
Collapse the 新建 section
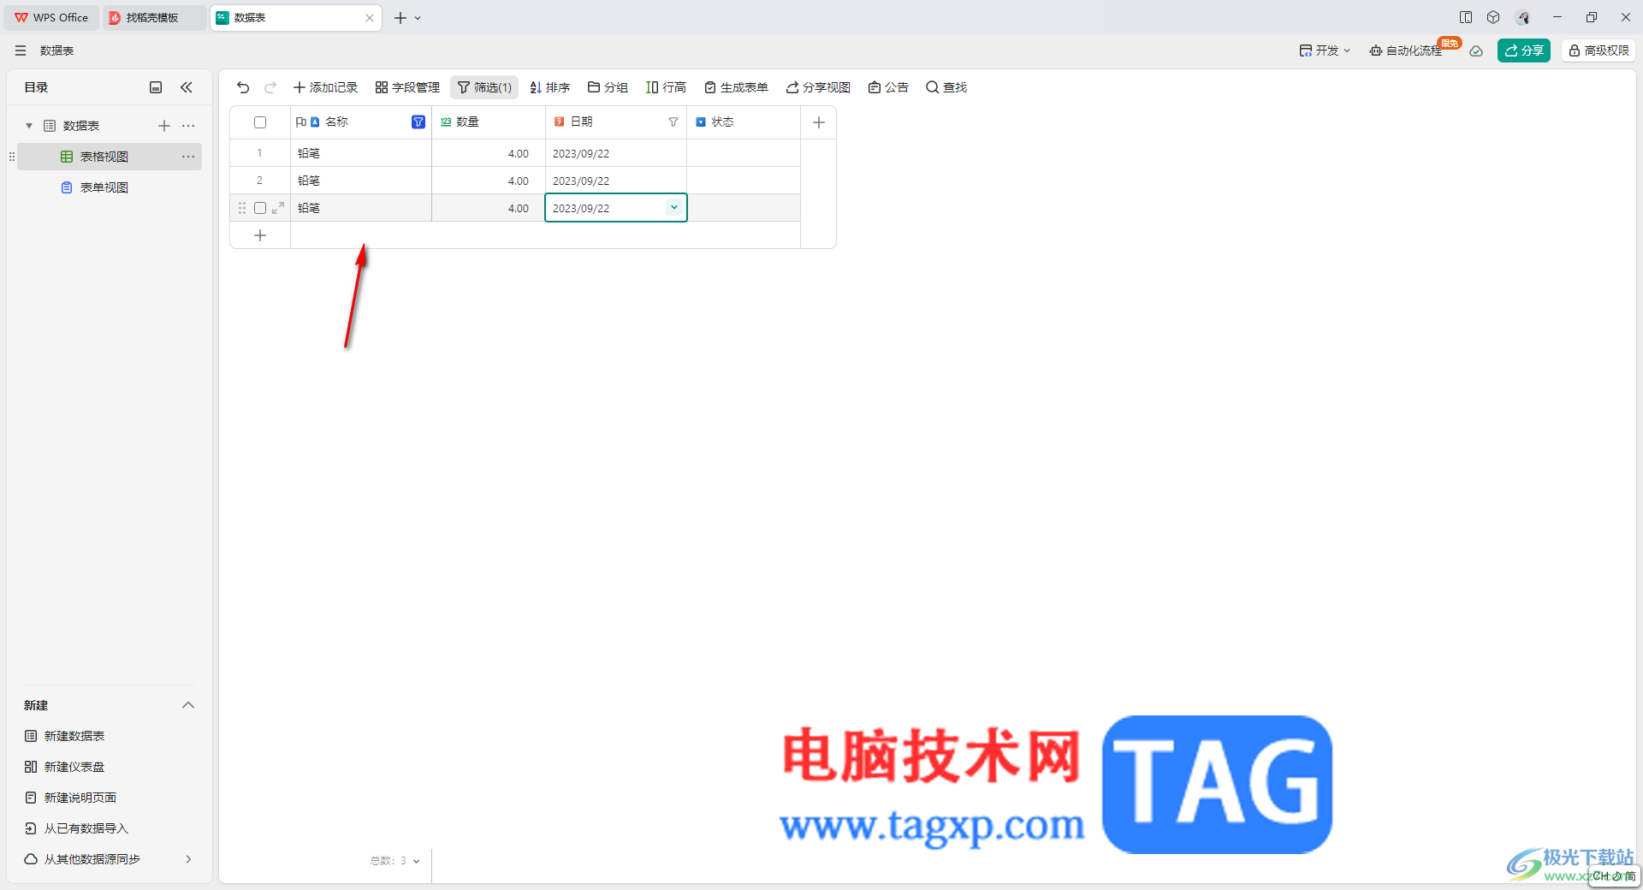point(188,705)
